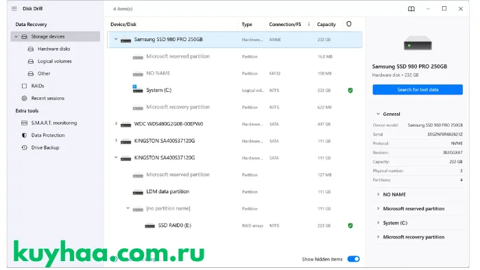Open S.M.A.R.T. monitoring tool

pyautogui.click(x=54, y=123)
